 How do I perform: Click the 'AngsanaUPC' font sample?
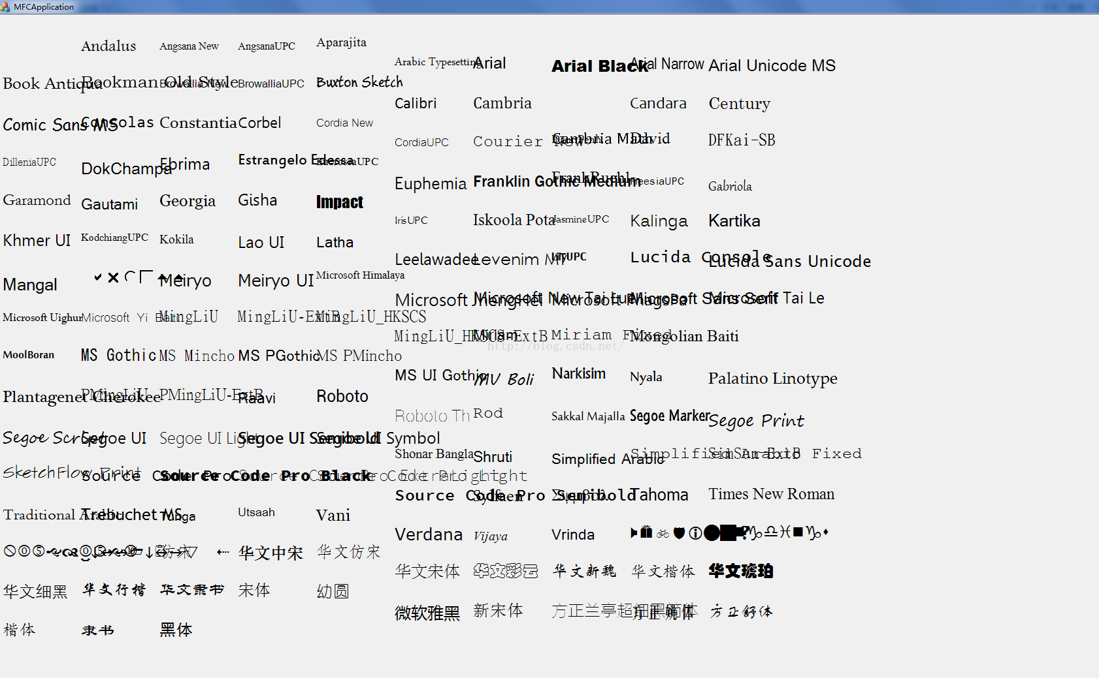coord(267,46)
